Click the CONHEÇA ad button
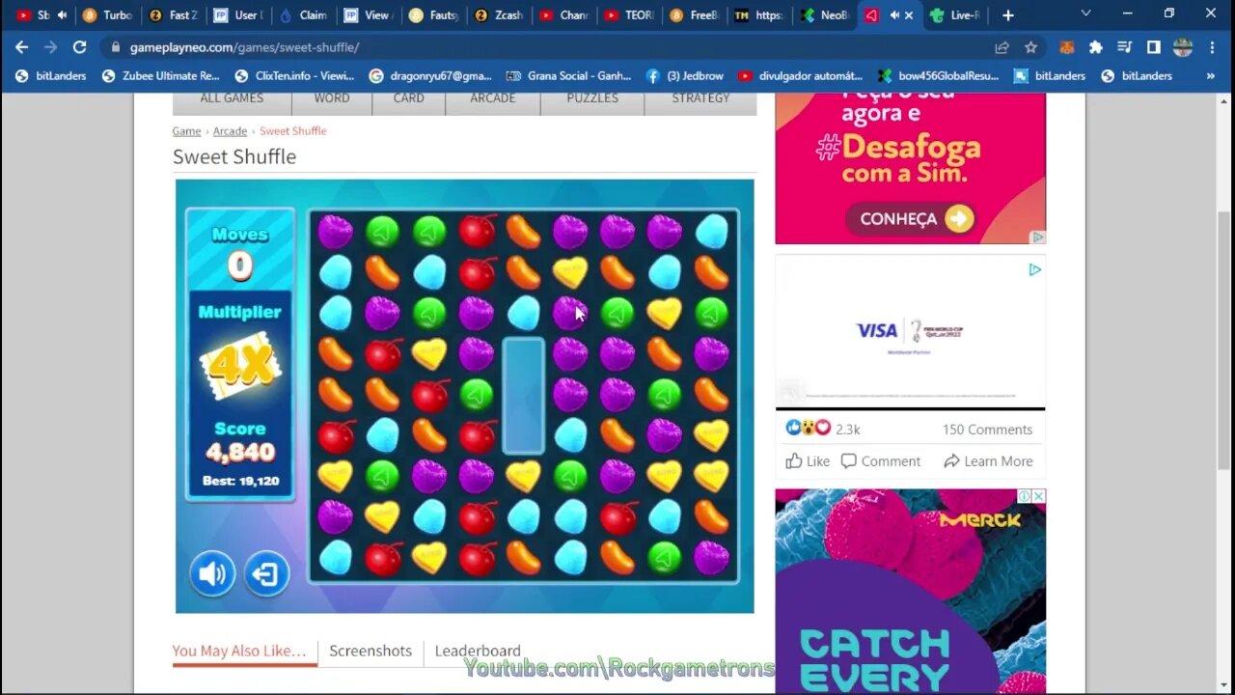The width and height of the screenshot is (1235, 695). coord(910,219)
